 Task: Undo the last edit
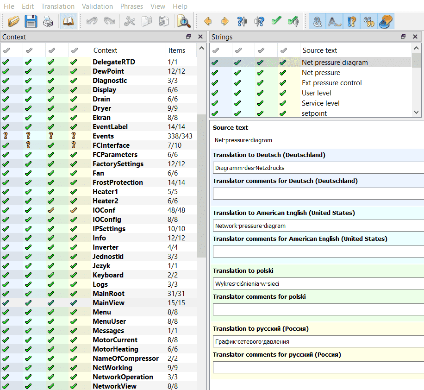[92, 21]
